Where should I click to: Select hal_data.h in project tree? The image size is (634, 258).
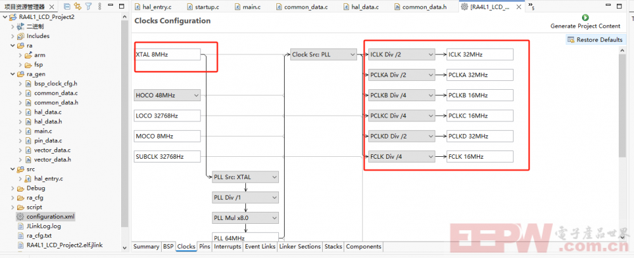point(48,121)
